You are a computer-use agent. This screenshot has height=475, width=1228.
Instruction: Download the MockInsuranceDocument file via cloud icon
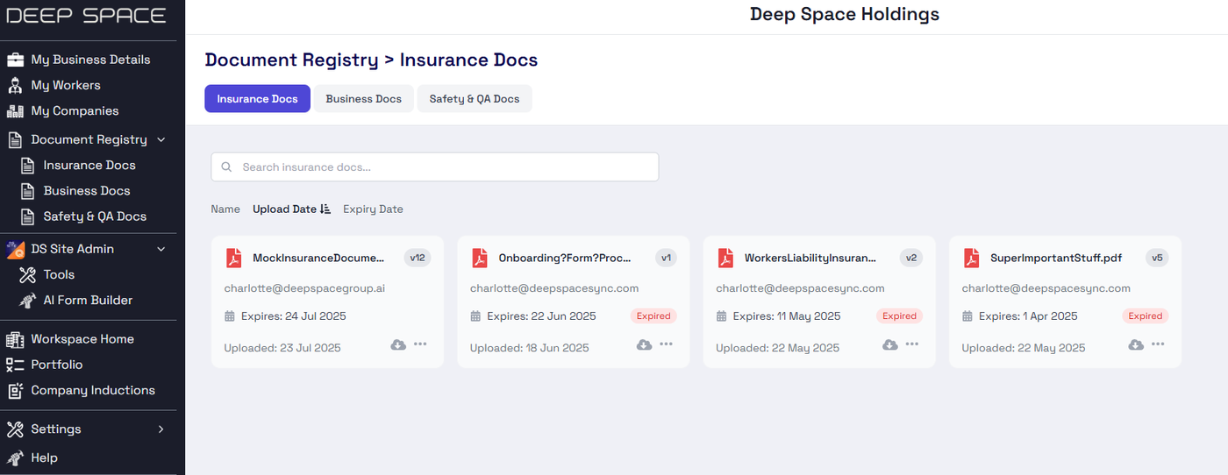click(398, 344)
